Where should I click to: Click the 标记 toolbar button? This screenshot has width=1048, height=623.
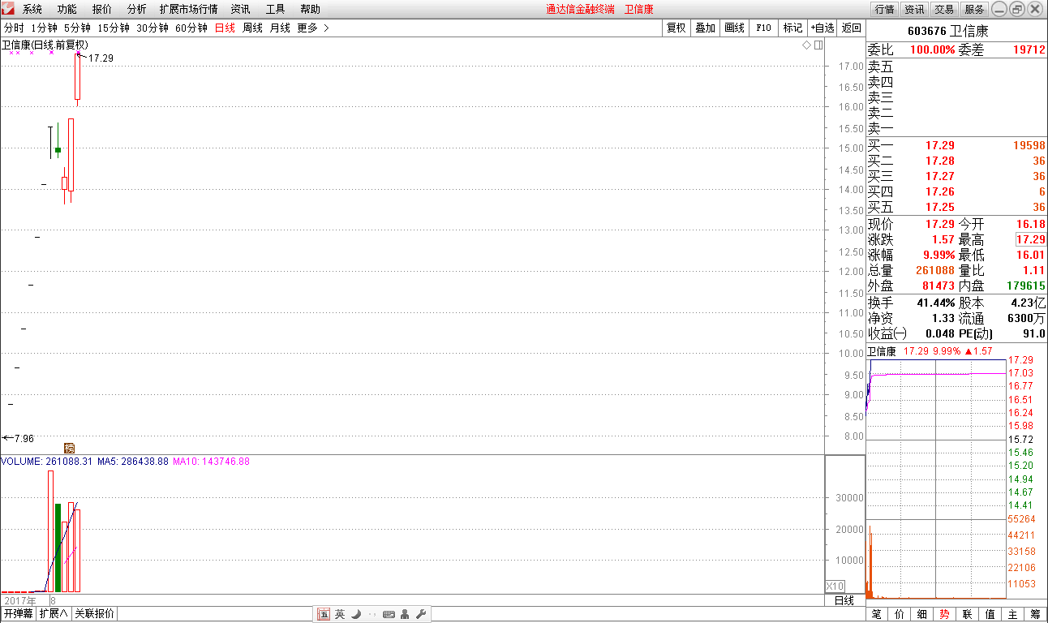click(x=793, y=28)
